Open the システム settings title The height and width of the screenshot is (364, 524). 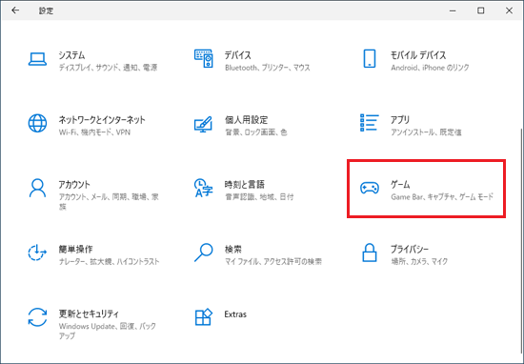[x=71, y=55]
